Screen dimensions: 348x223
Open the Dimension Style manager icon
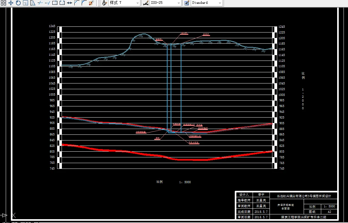pyautogui.click(x=145, y=3)
